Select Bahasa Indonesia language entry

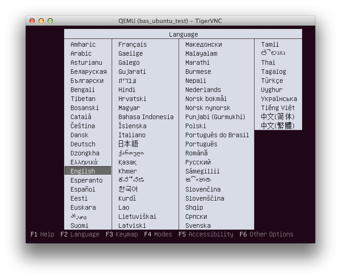point(146,117)
